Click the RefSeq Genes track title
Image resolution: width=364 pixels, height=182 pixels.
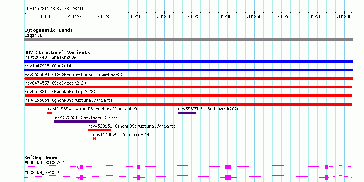pos(42,157)
